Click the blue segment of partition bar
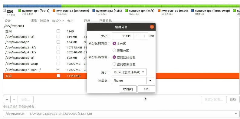 point(32,6)
